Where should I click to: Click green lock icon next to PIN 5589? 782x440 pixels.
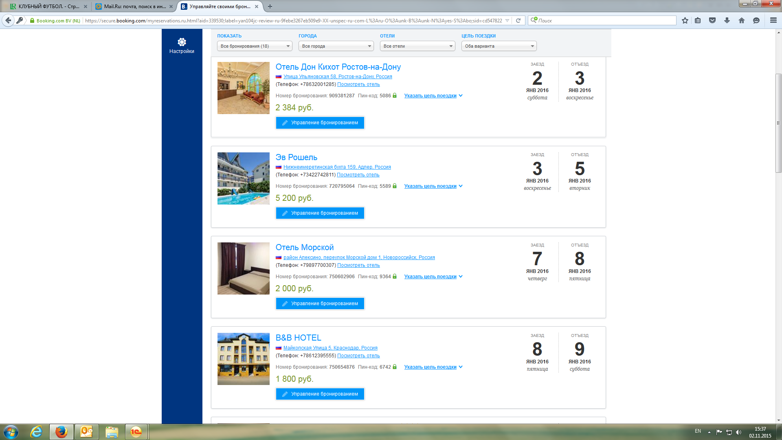[395, 186]
